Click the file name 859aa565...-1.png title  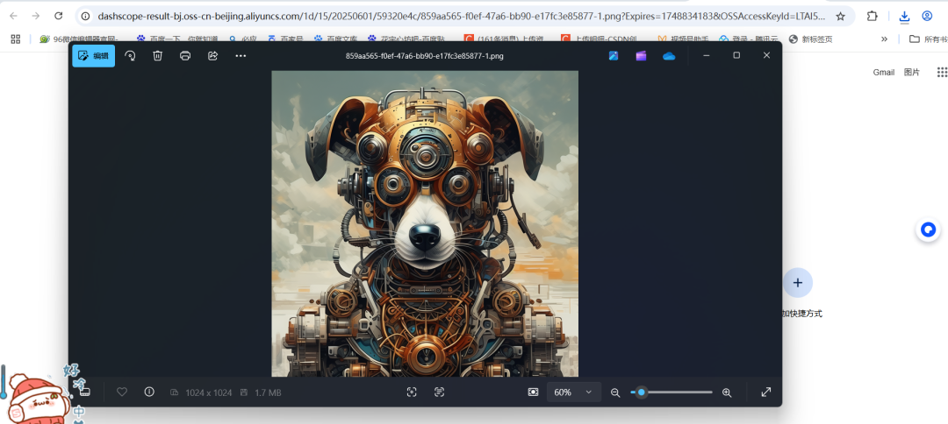(x=425, y=56)
